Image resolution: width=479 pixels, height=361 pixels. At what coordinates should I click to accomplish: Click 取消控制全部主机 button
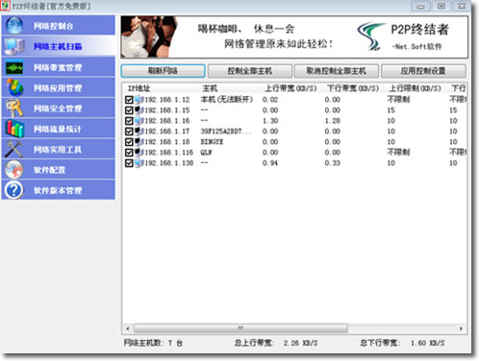coord(337,71)
